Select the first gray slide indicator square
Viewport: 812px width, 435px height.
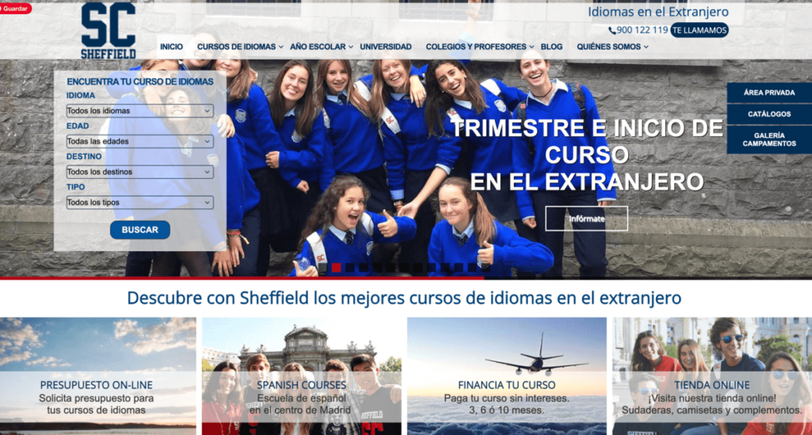coord(323,267)
